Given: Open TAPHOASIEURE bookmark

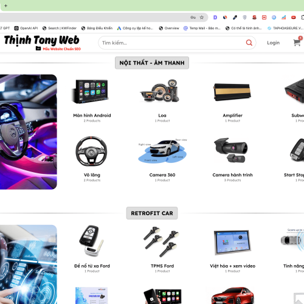Looking at the screenshot, I should tap(285, 28).
